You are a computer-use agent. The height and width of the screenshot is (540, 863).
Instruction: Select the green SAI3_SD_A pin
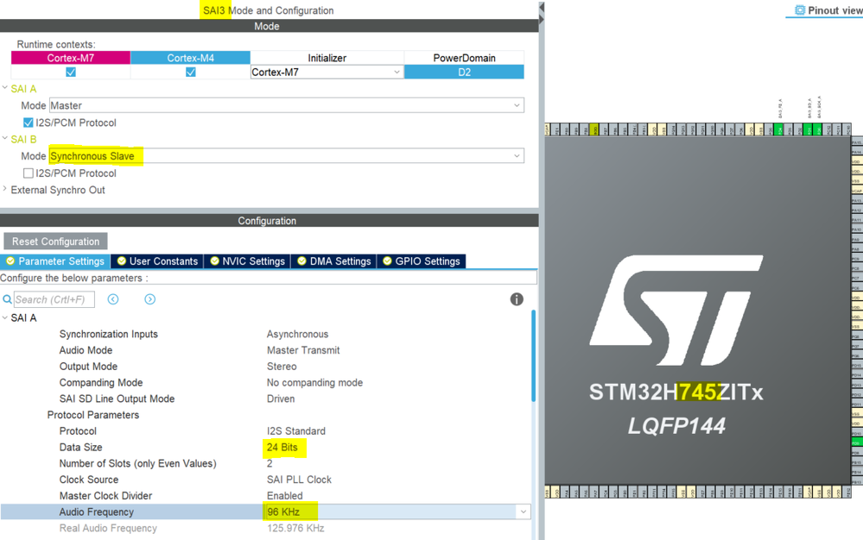pos(808,129)
